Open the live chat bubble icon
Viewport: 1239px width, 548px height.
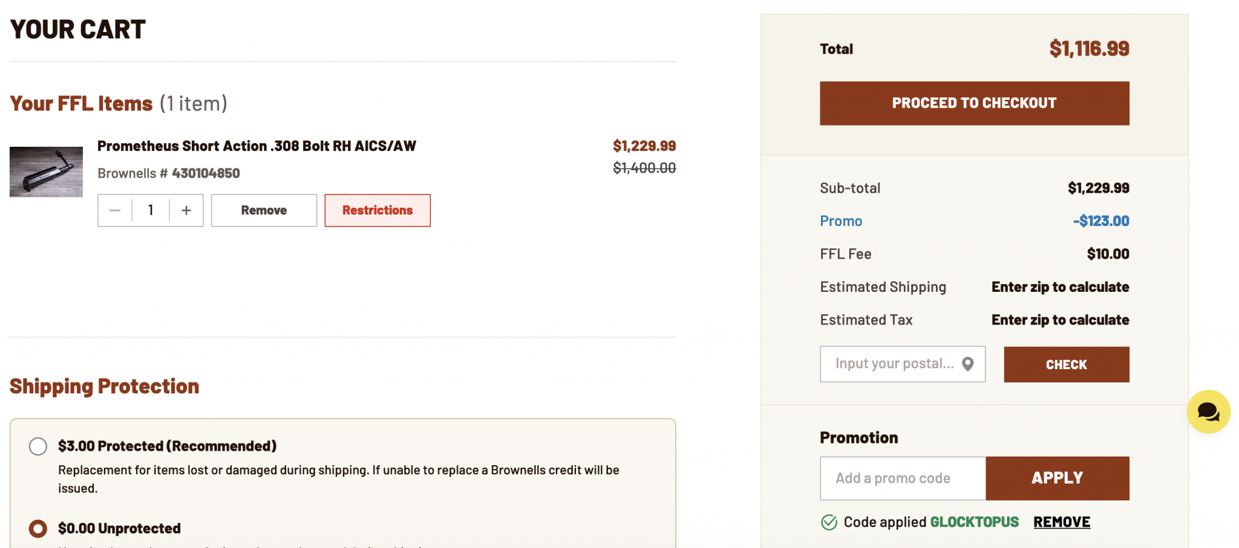click(1208, 411)
